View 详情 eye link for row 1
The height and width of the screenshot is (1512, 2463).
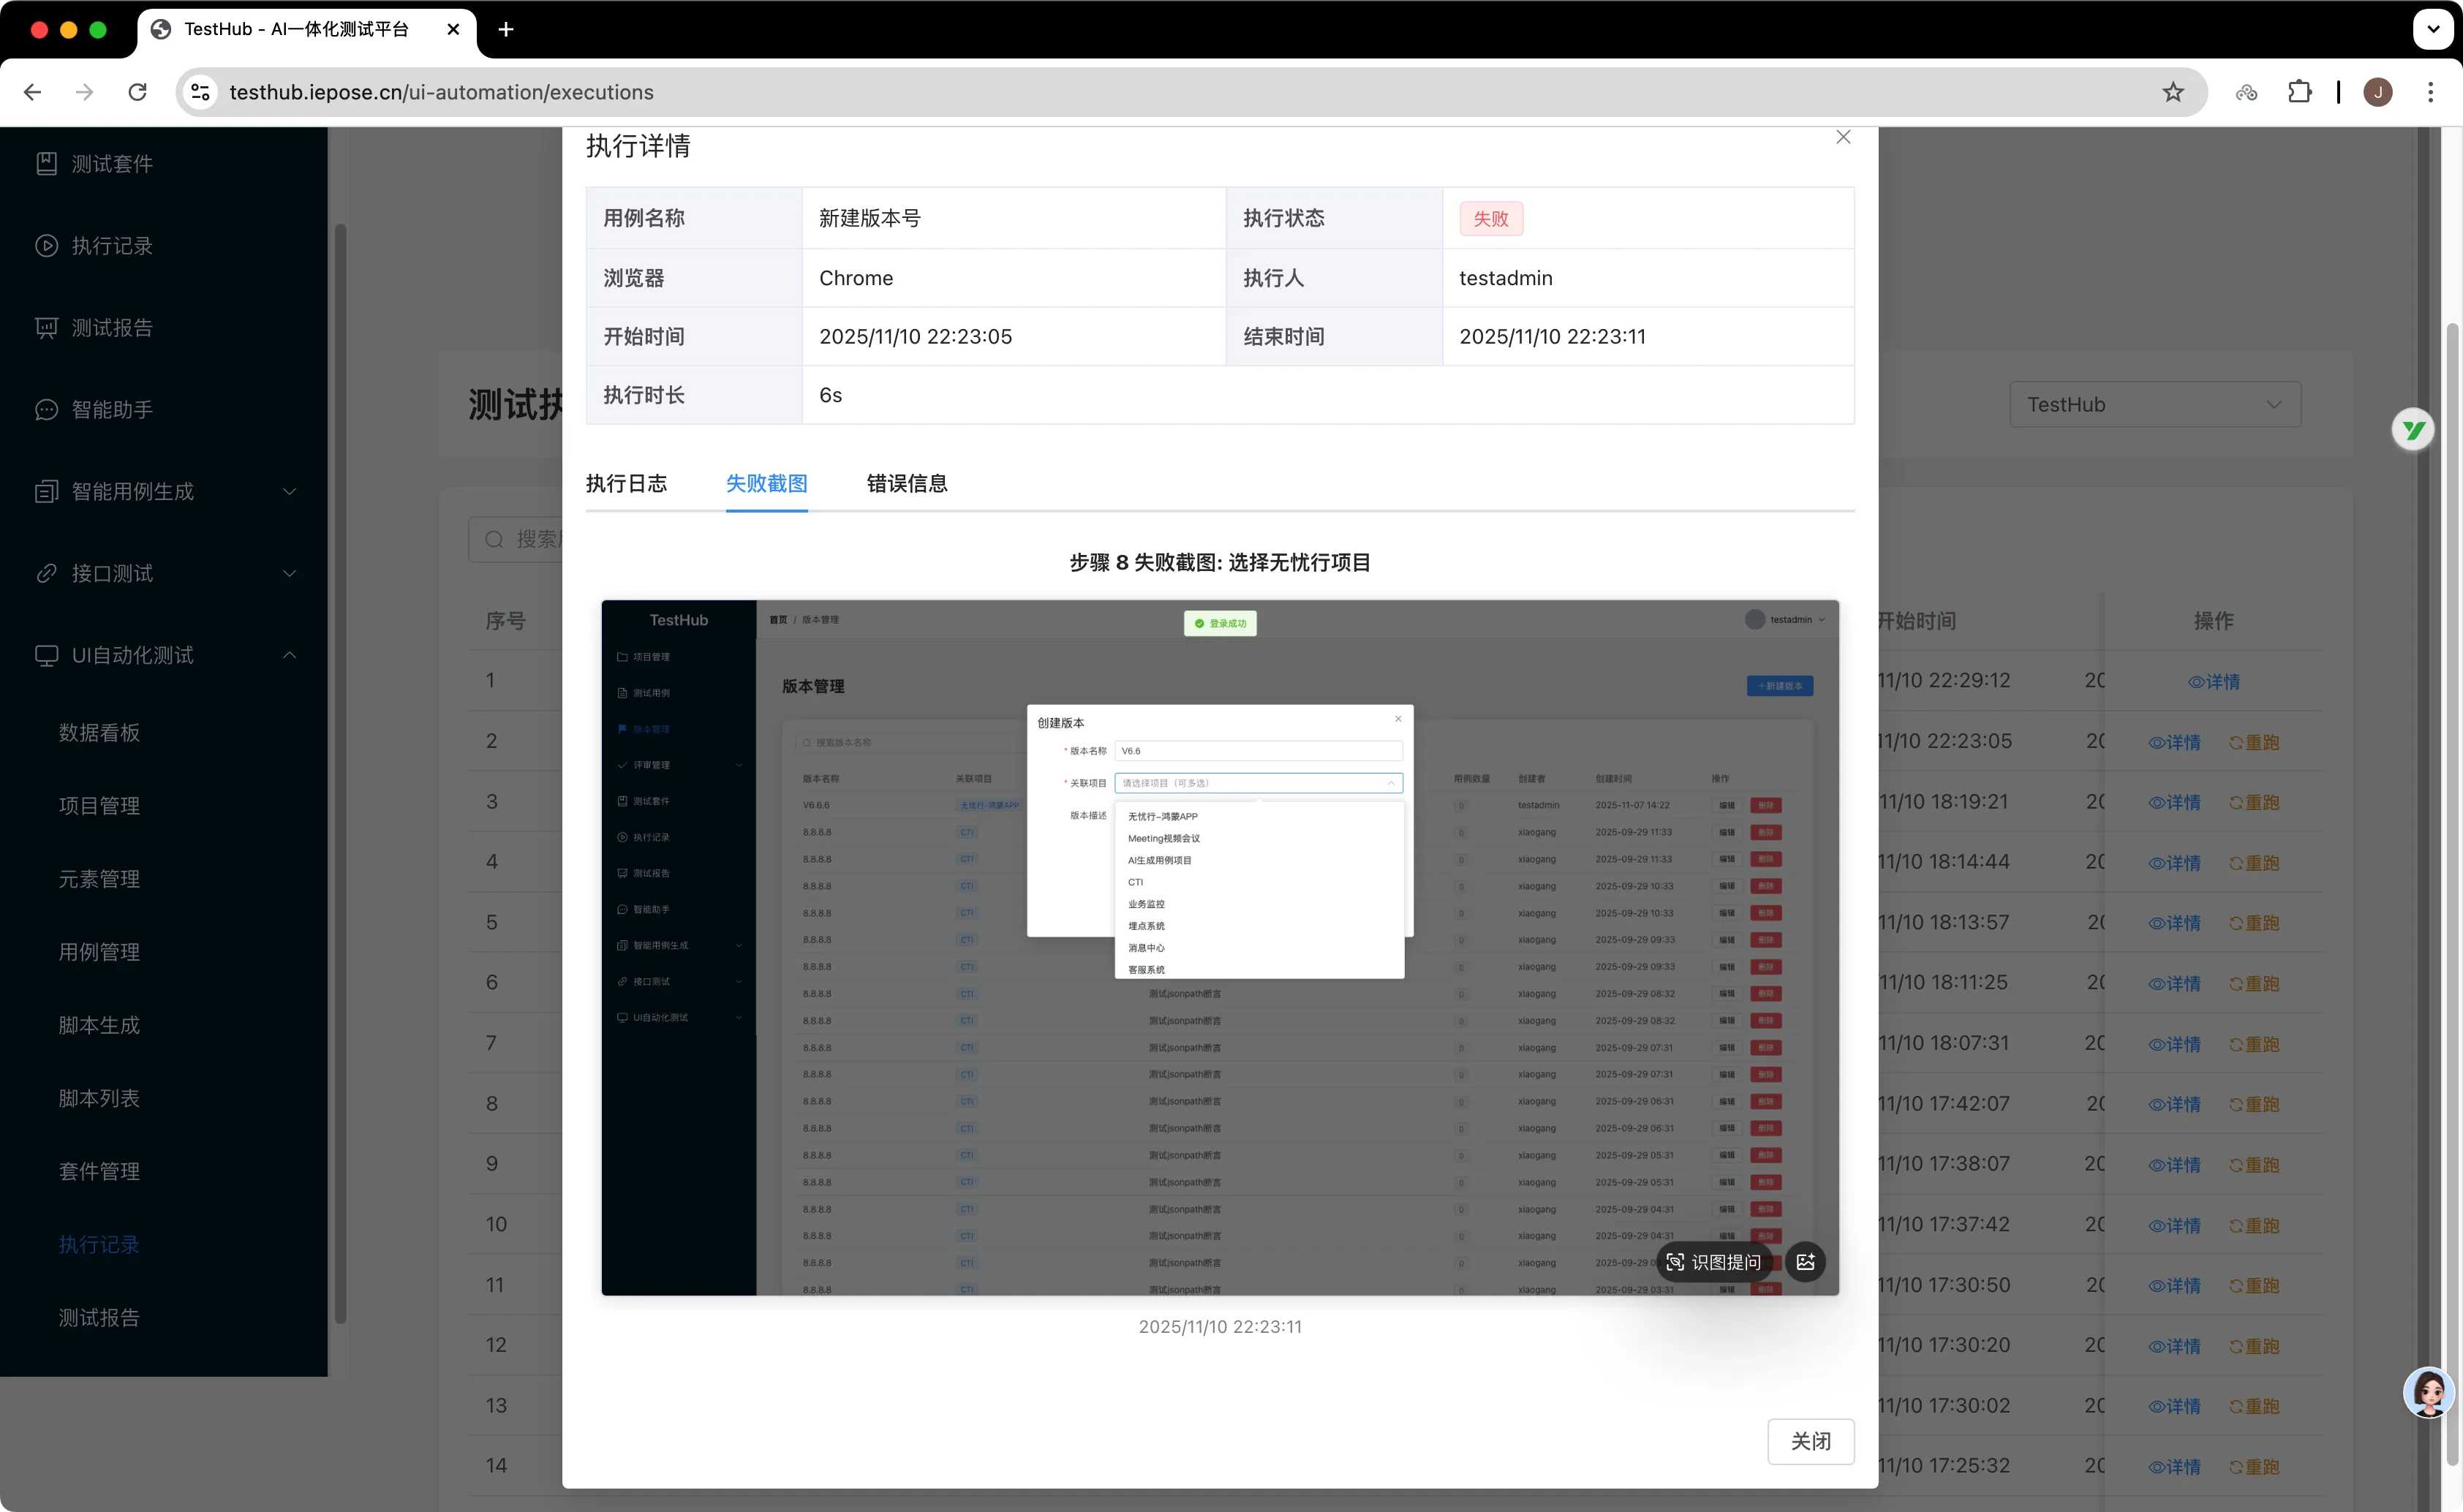pyautogui.click(x=2213, y=682)
